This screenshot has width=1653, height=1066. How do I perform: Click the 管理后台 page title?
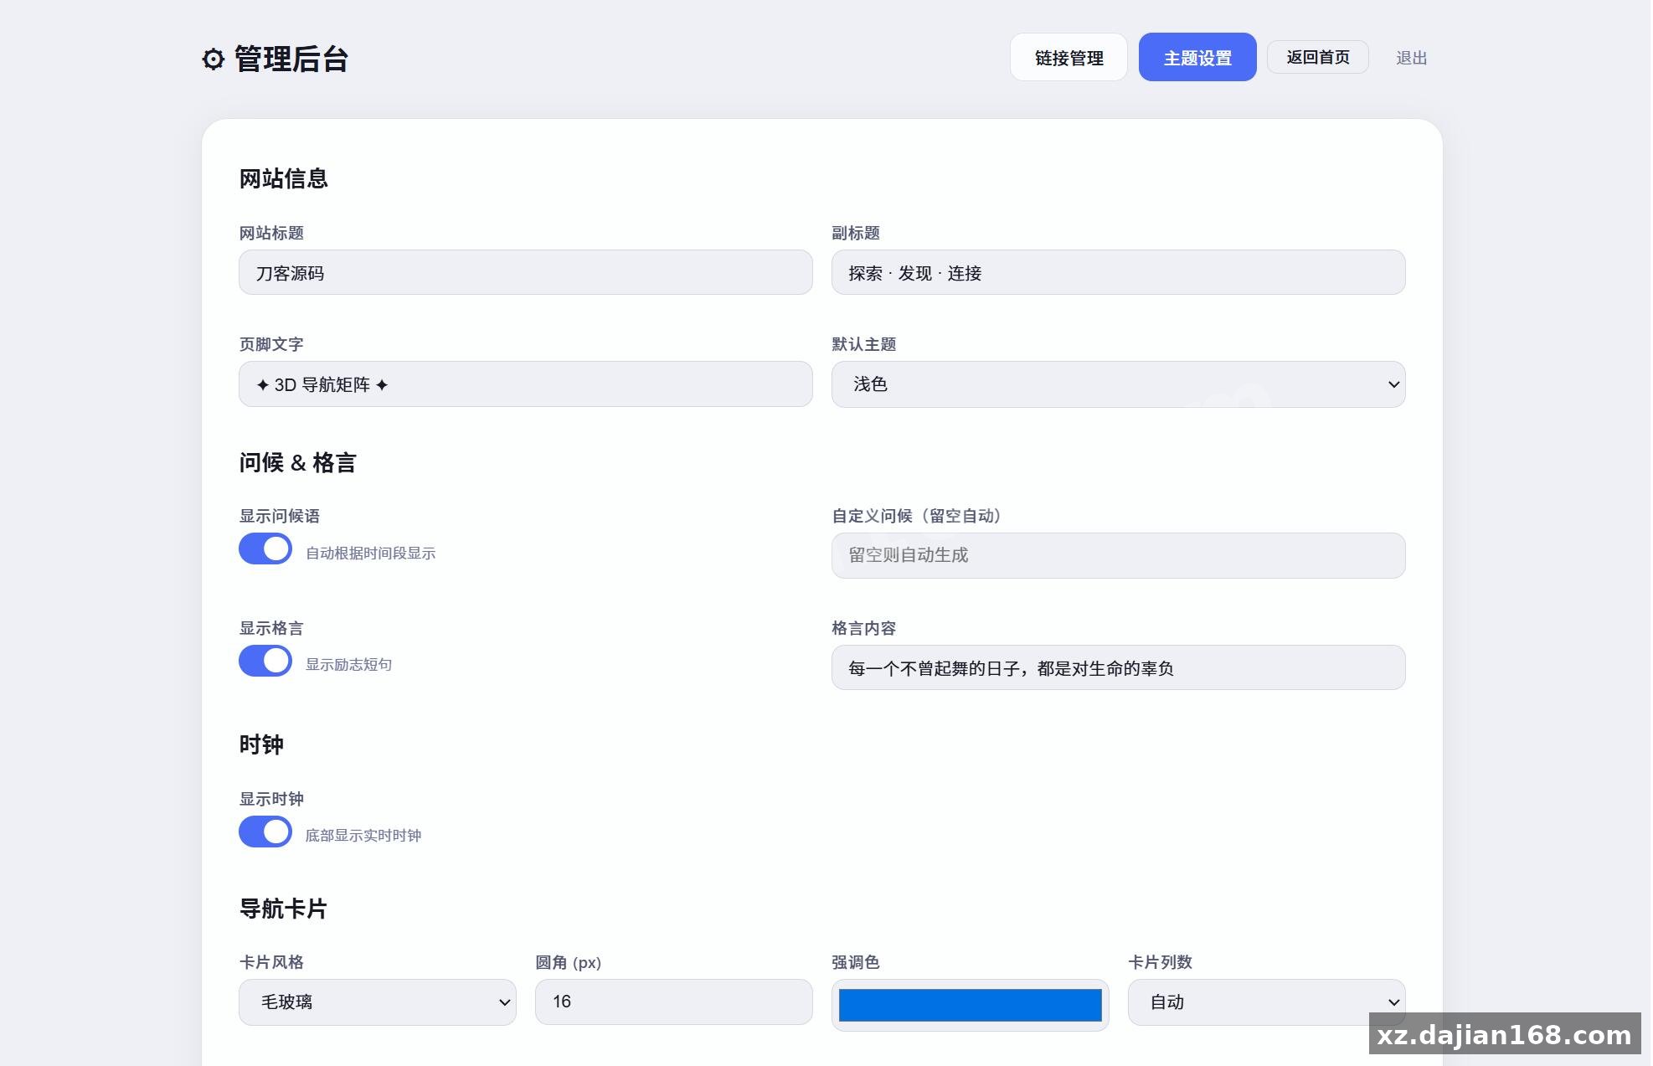(291, 59)
